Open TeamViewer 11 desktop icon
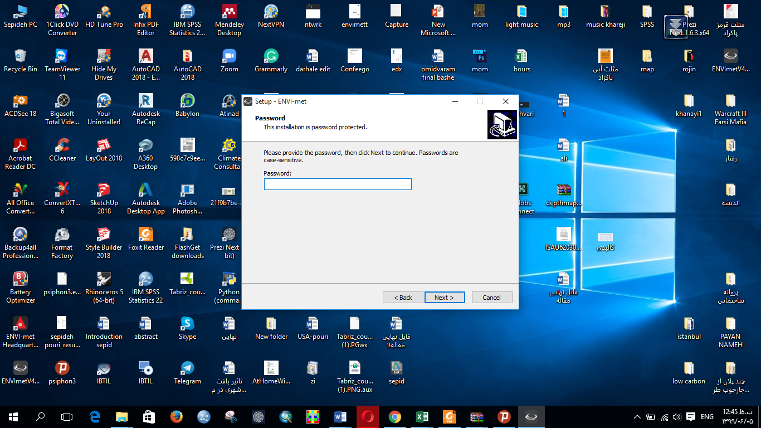Image resolution: width=761 pixels, height=428 pixels. pos(62,64)
